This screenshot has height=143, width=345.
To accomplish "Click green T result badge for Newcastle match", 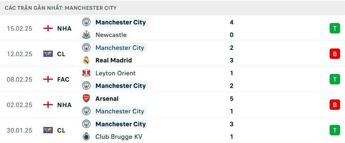I will [x=335, y=29].
